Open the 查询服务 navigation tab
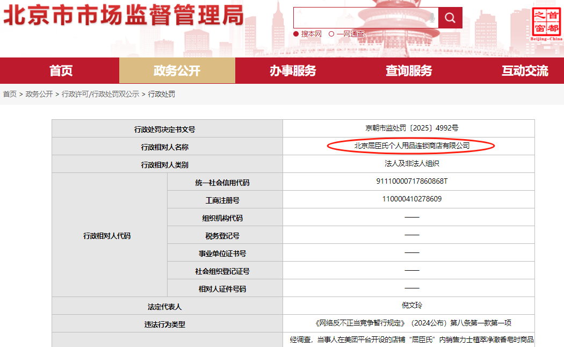The height and width of the screenshot is (347, 564). (409, 70)
